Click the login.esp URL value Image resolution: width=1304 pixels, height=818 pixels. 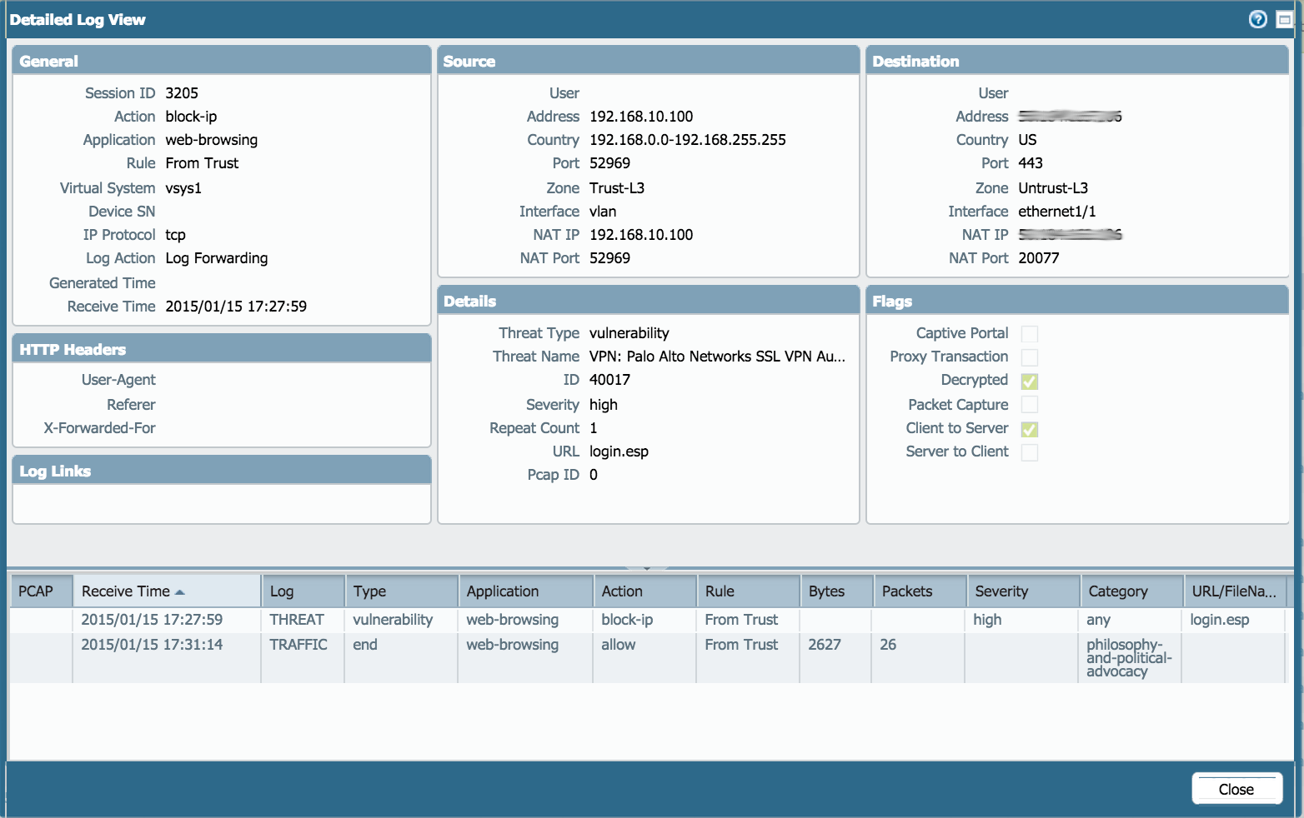click(619, 451)
